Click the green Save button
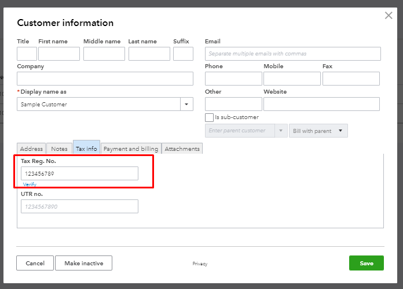Screen dimensions: 403x289 [366, 263]
